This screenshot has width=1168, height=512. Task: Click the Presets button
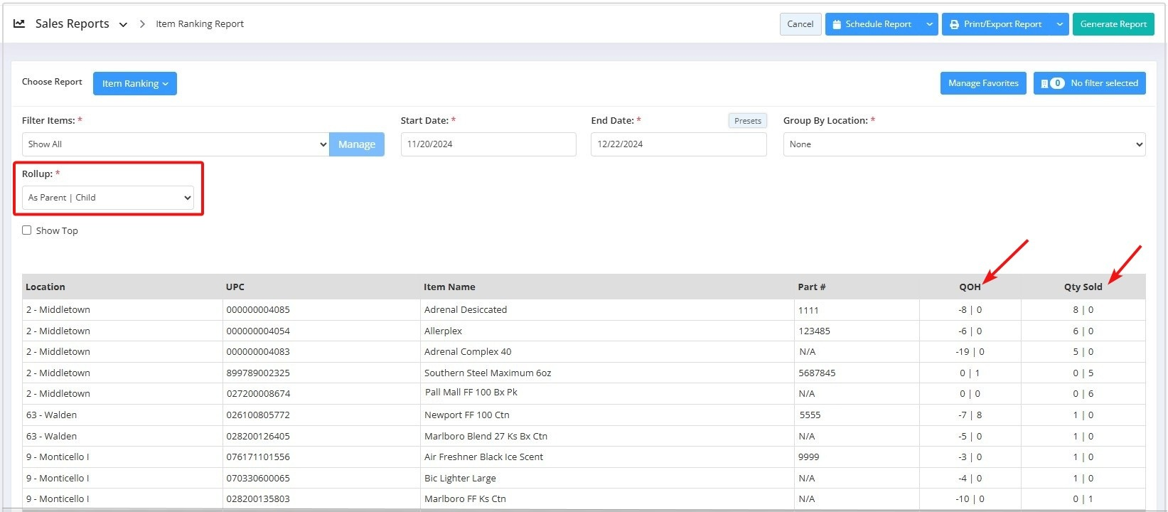point(747,121)
